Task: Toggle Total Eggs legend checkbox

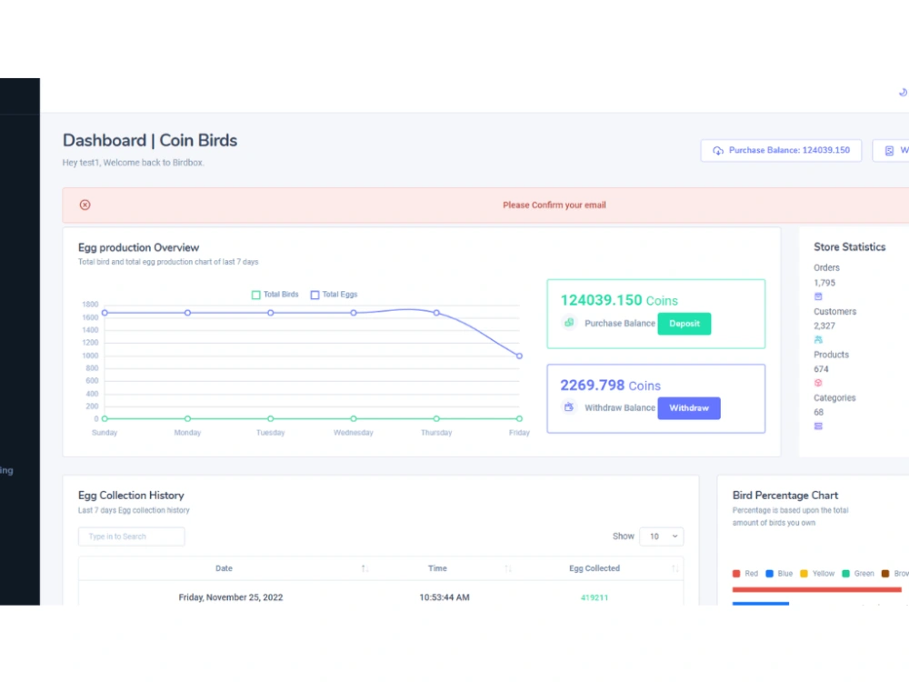Action: point(315,295)
